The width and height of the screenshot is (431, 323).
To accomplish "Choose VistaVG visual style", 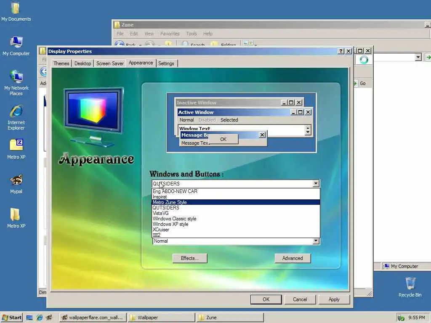I will (x=236, y=213).
